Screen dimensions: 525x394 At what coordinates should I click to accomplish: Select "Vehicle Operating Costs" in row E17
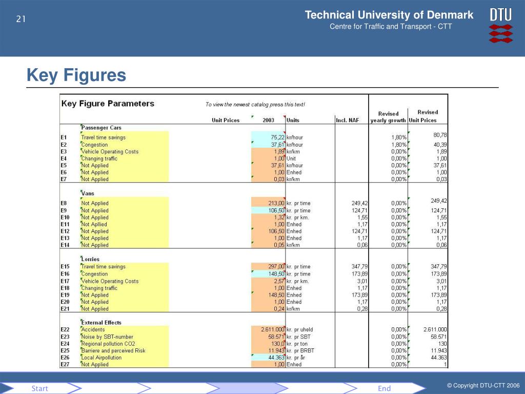[x=110, y=282]
